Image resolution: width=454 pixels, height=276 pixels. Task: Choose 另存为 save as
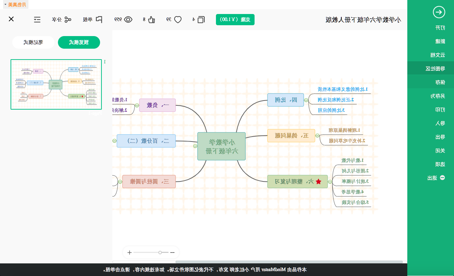(x=438, y=96)
